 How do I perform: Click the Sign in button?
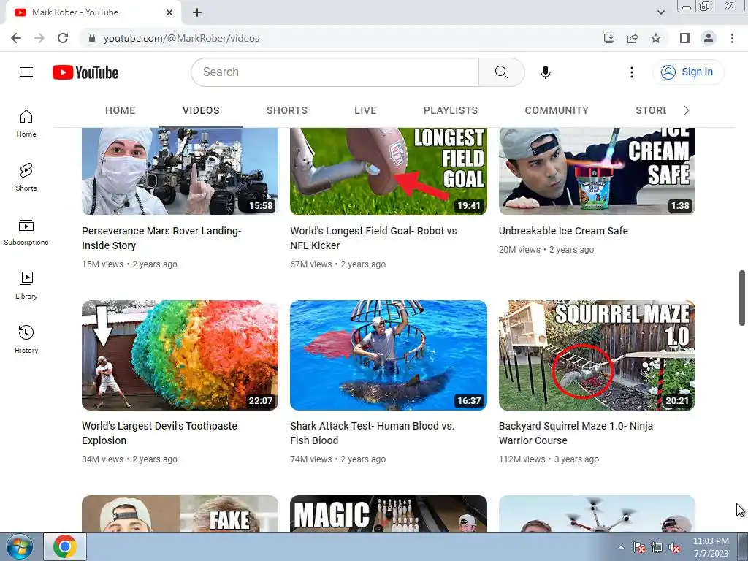[x=688, y=72]
